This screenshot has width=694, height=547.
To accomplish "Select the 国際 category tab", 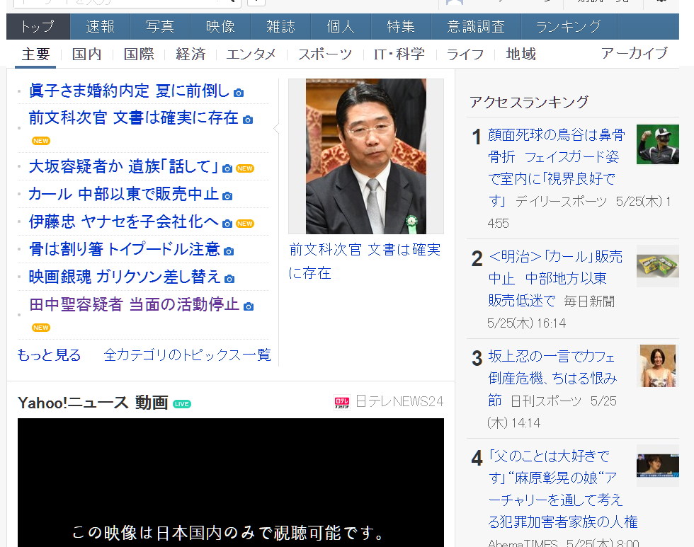I will click(x=139, y=54).
